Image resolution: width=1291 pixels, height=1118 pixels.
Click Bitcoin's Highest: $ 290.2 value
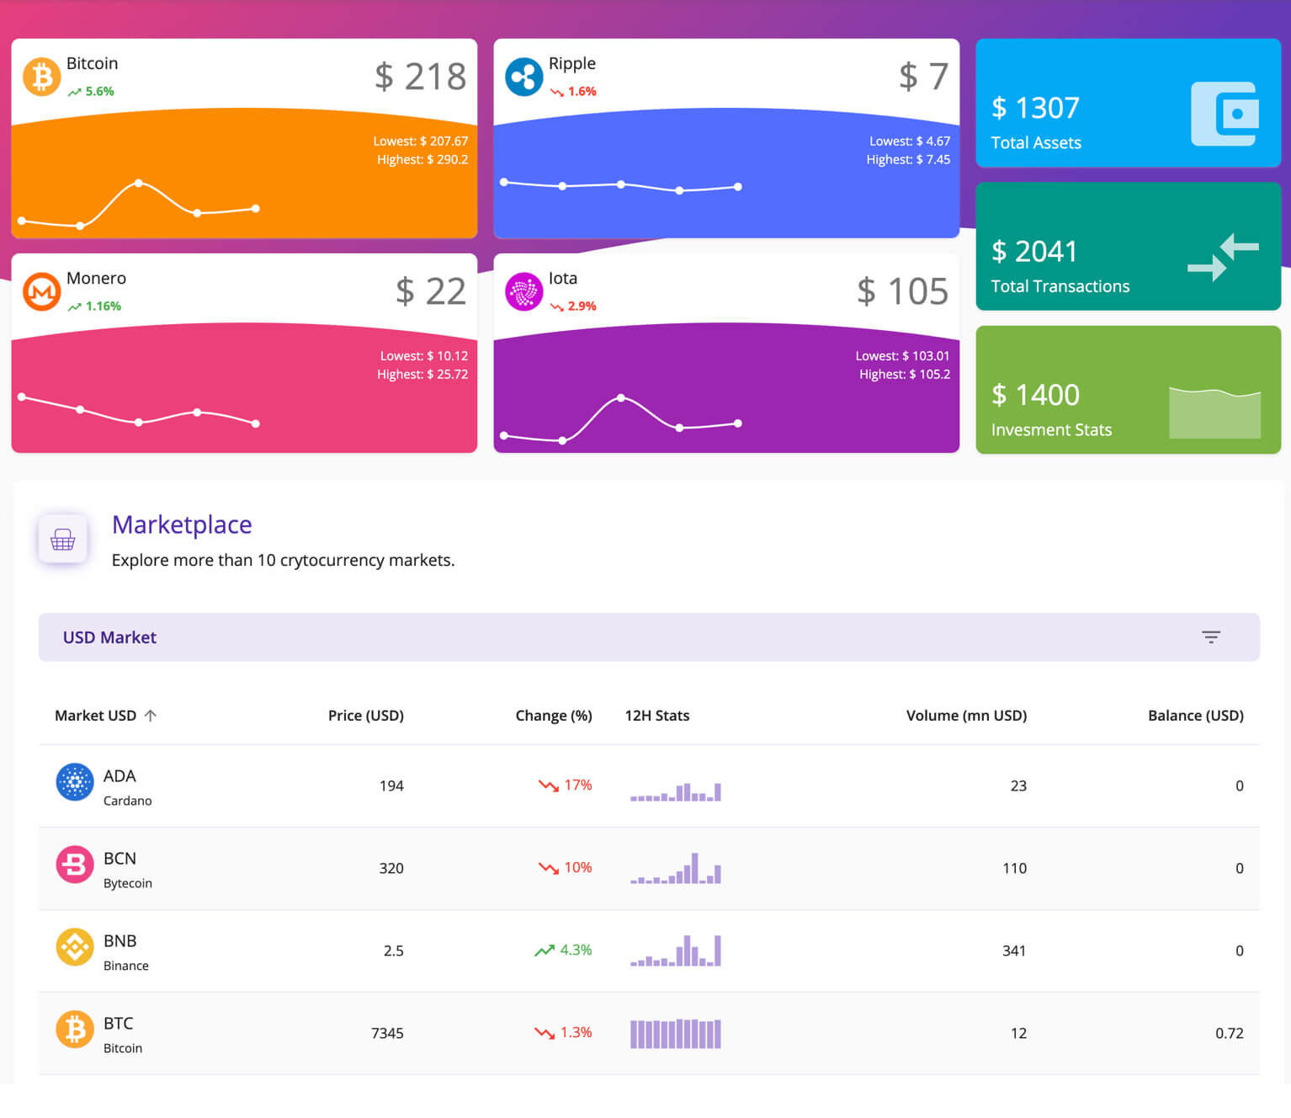click(422, 159)
